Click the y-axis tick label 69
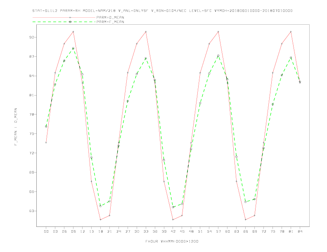327x252 pixels. [31, 173]
